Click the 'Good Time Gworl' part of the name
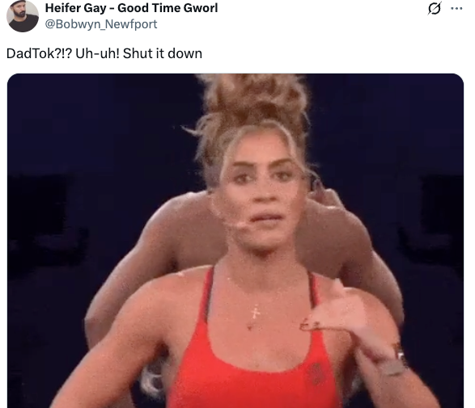This screenshot has width=475, height=408. point(168,8)
